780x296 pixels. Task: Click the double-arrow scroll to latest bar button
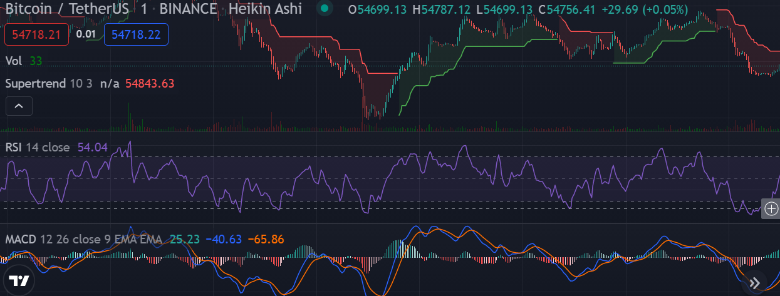755,282
